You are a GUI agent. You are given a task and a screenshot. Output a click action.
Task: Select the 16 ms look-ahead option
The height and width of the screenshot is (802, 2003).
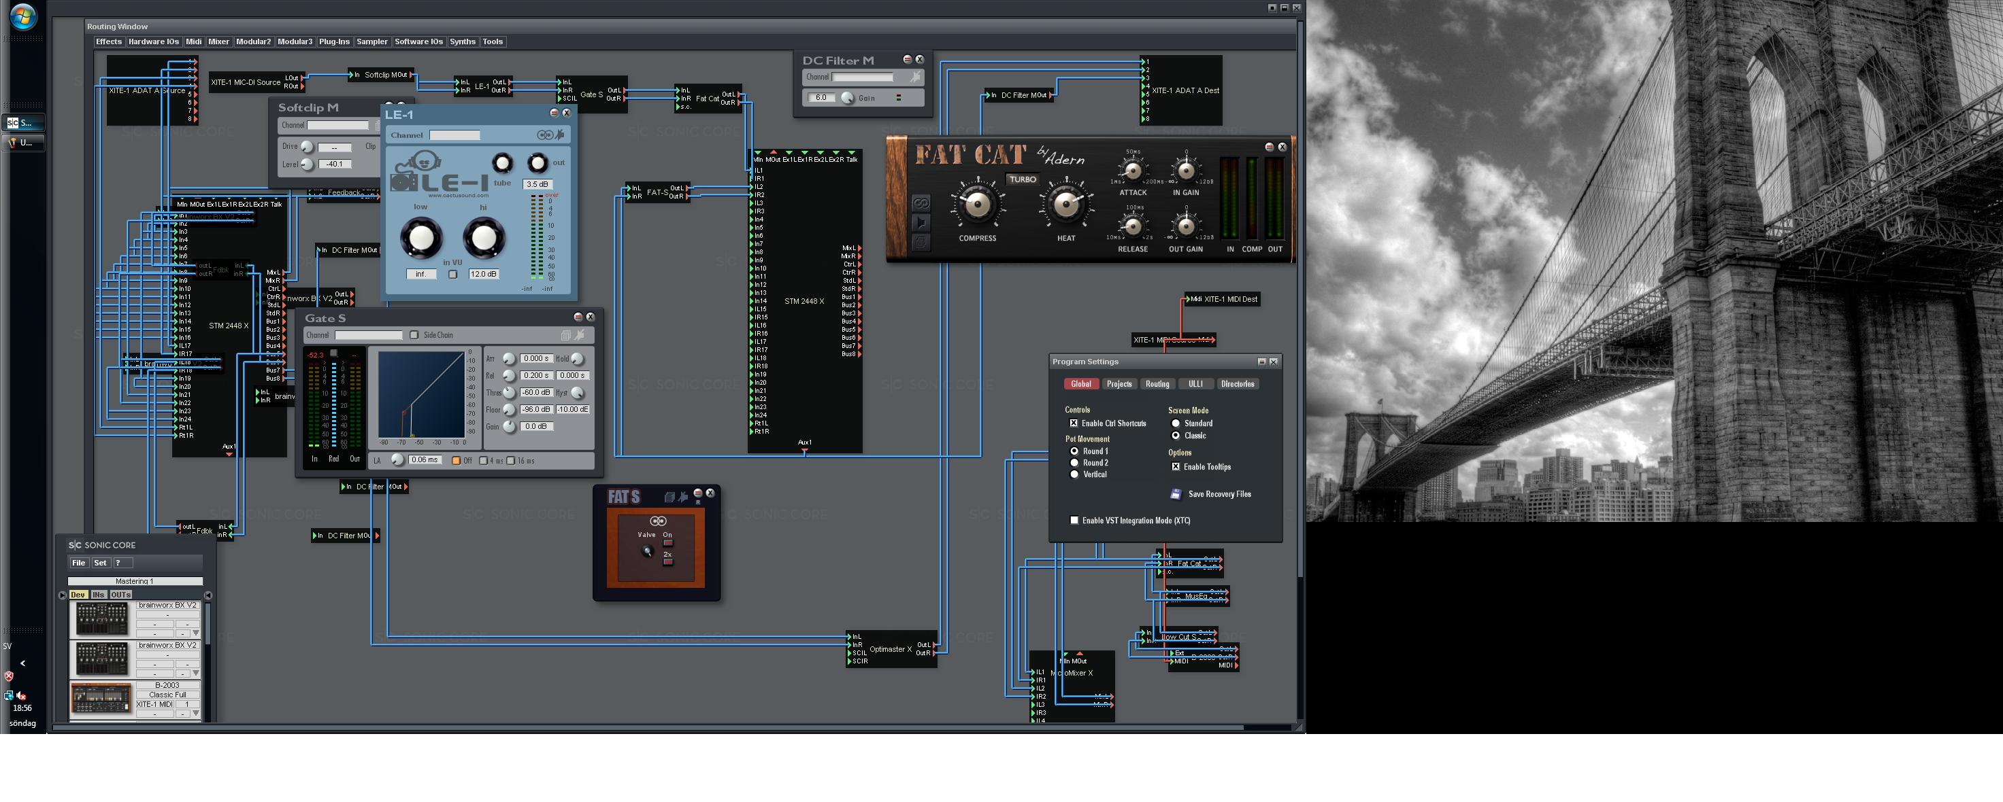511,461
